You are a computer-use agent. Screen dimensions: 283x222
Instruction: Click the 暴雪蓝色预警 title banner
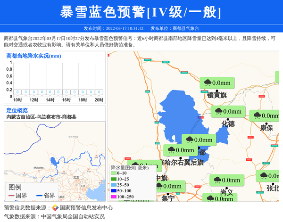pos(141,12)
